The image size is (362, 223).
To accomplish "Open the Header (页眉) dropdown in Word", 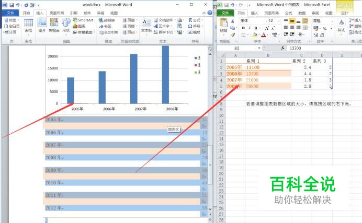I will [x=130, y=20].
